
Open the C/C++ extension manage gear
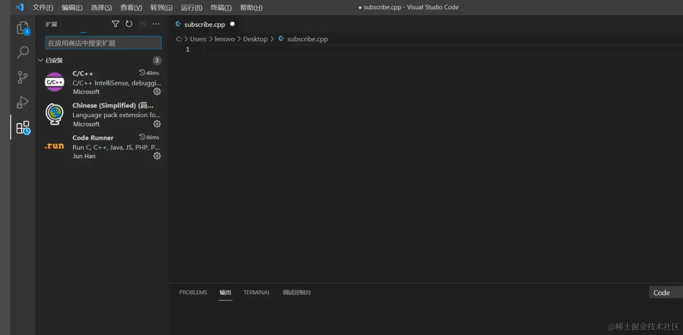157,92
